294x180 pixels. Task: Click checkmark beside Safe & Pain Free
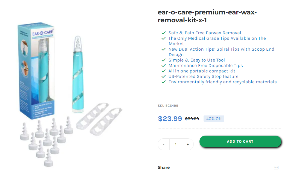[x=164, y=33]
